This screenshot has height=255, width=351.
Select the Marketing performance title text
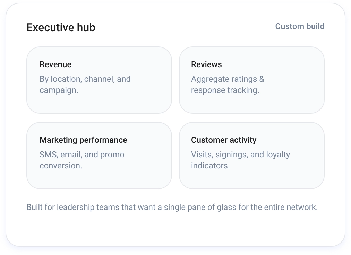click(83, 140)
